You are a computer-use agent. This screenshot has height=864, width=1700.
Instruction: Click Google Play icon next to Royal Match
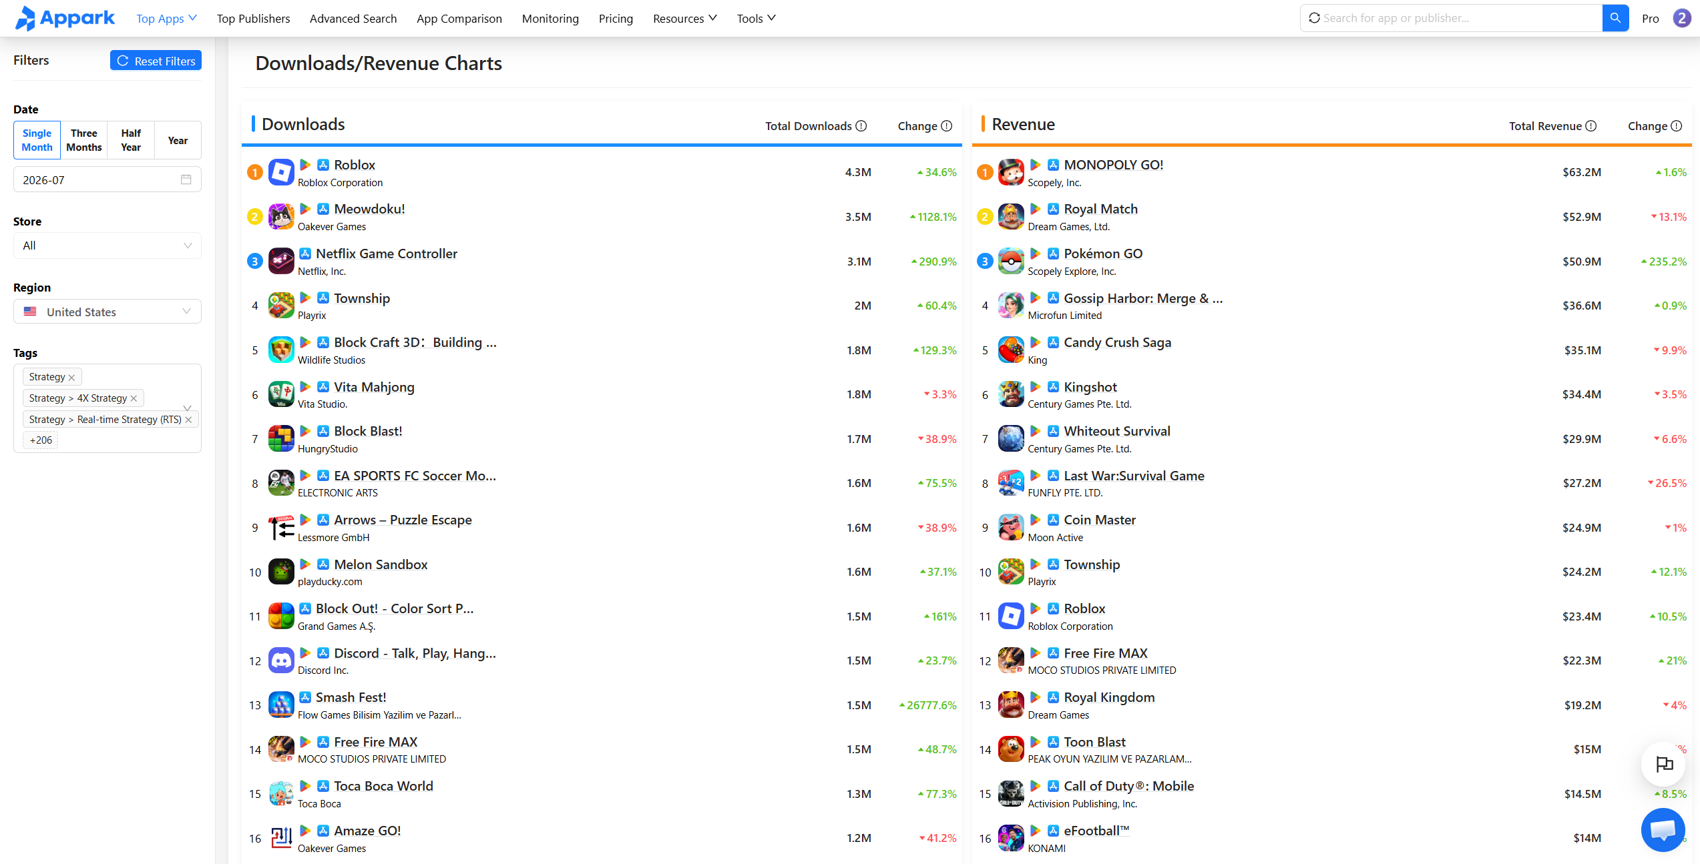point(1035,208)
